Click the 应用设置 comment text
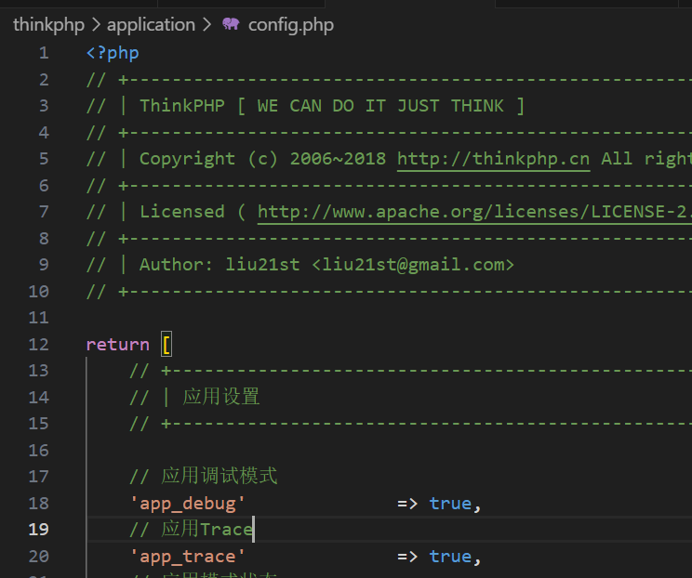 (221, 397)
